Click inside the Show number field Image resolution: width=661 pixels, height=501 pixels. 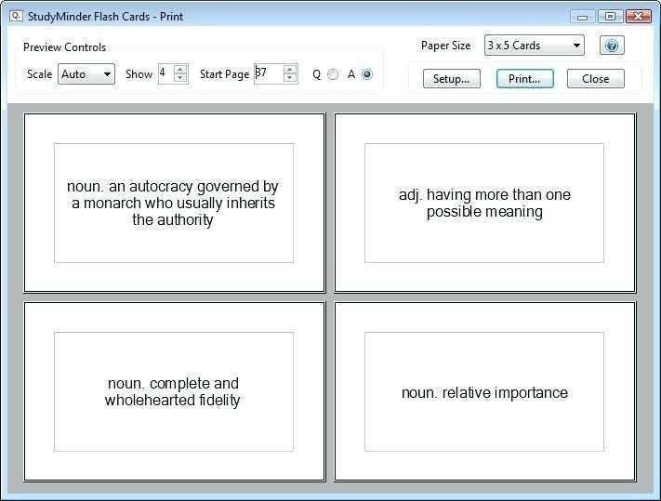(x=165, y=73)
